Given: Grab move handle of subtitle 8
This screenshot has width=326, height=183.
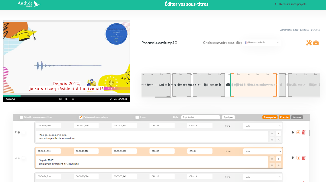Looking at the screenshot, I should point(19,158).
